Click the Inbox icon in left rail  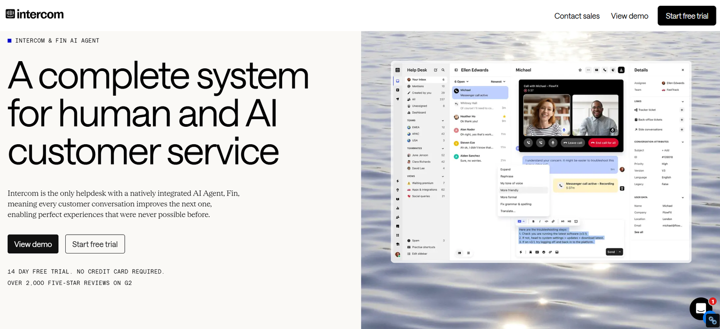pyautogui.click(x=397, y=81)
